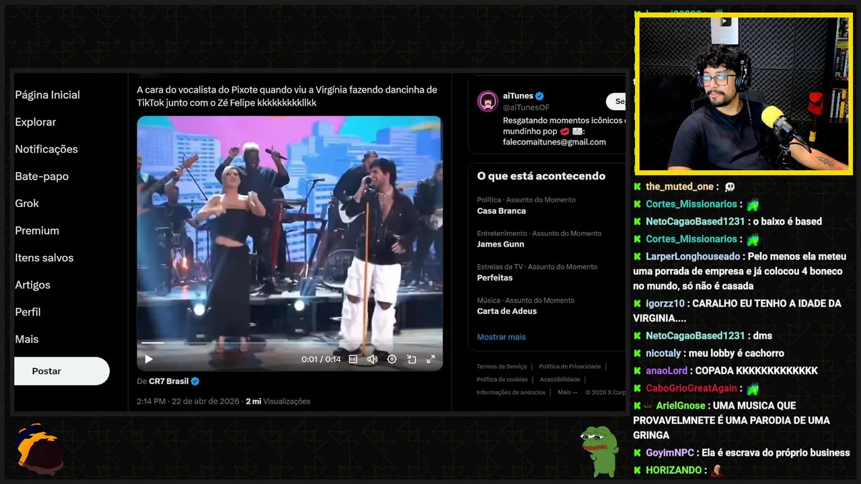Click the tweet text about Pixote vocalist
Image resolution: width=861 pixels, height=484 pixels.
(x=287, y=96)
